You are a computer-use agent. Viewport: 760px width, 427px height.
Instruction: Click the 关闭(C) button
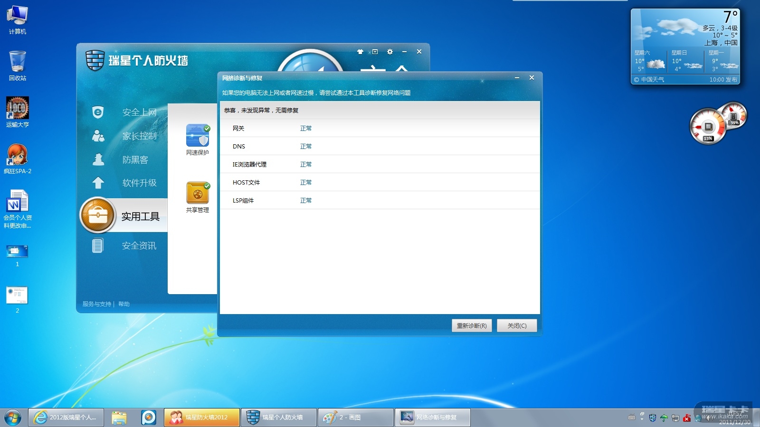(x=517, y=325)
